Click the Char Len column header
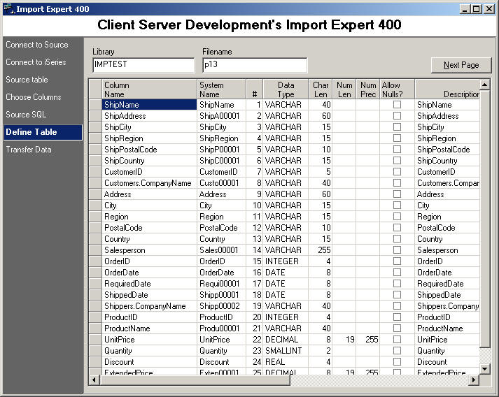This screenshot has height=397, width=499. point(320,89)
